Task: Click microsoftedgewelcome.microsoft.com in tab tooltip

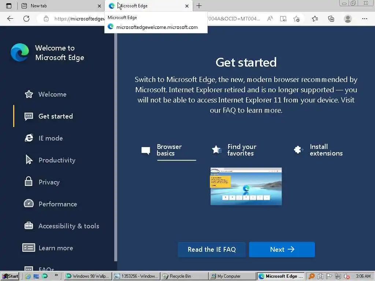Action: 157,27
